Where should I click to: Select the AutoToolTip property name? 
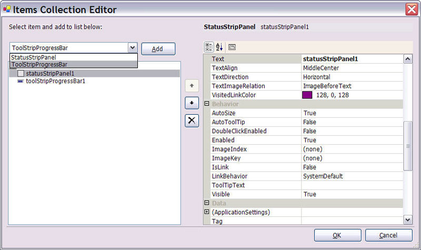click(228, 122)
